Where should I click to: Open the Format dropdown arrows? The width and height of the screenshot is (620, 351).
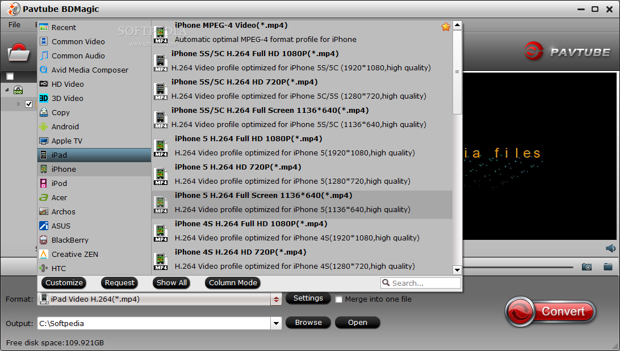point(276,299)
